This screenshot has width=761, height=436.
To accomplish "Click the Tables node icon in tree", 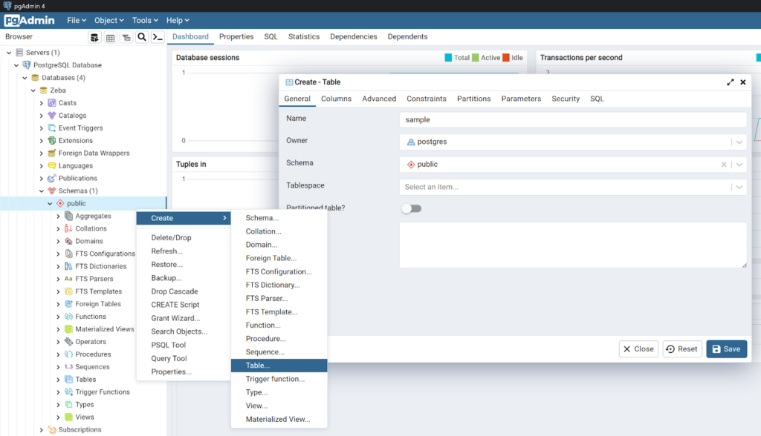I will [x=68, y=380].
